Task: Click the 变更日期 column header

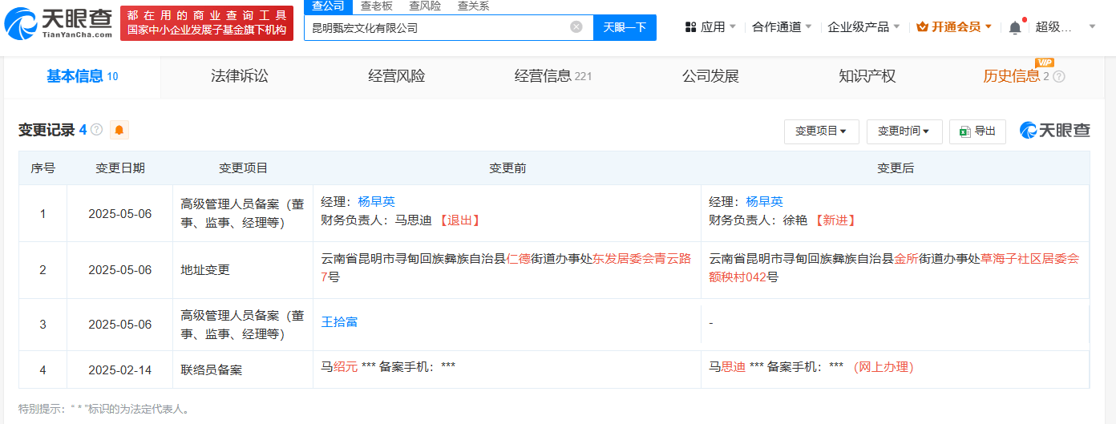Action: pyautogui.click(x=120, y=168)
